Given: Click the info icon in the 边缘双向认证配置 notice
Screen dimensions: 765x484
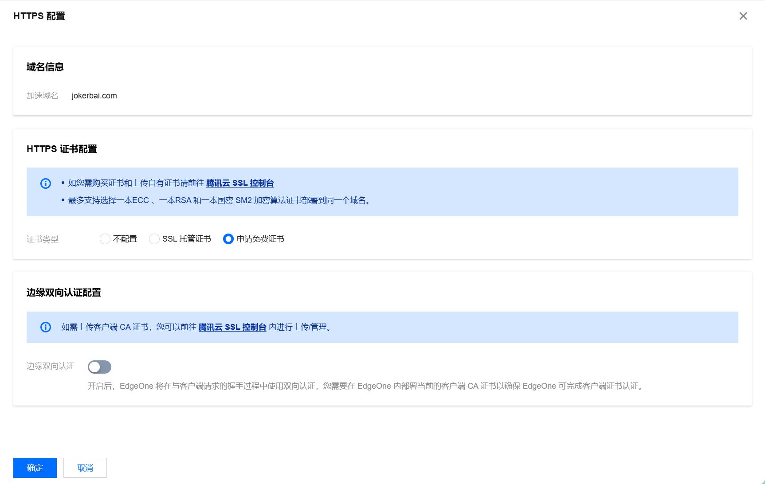Looking at the screenshot, I should pyautogui.click(x=46, y=327).
